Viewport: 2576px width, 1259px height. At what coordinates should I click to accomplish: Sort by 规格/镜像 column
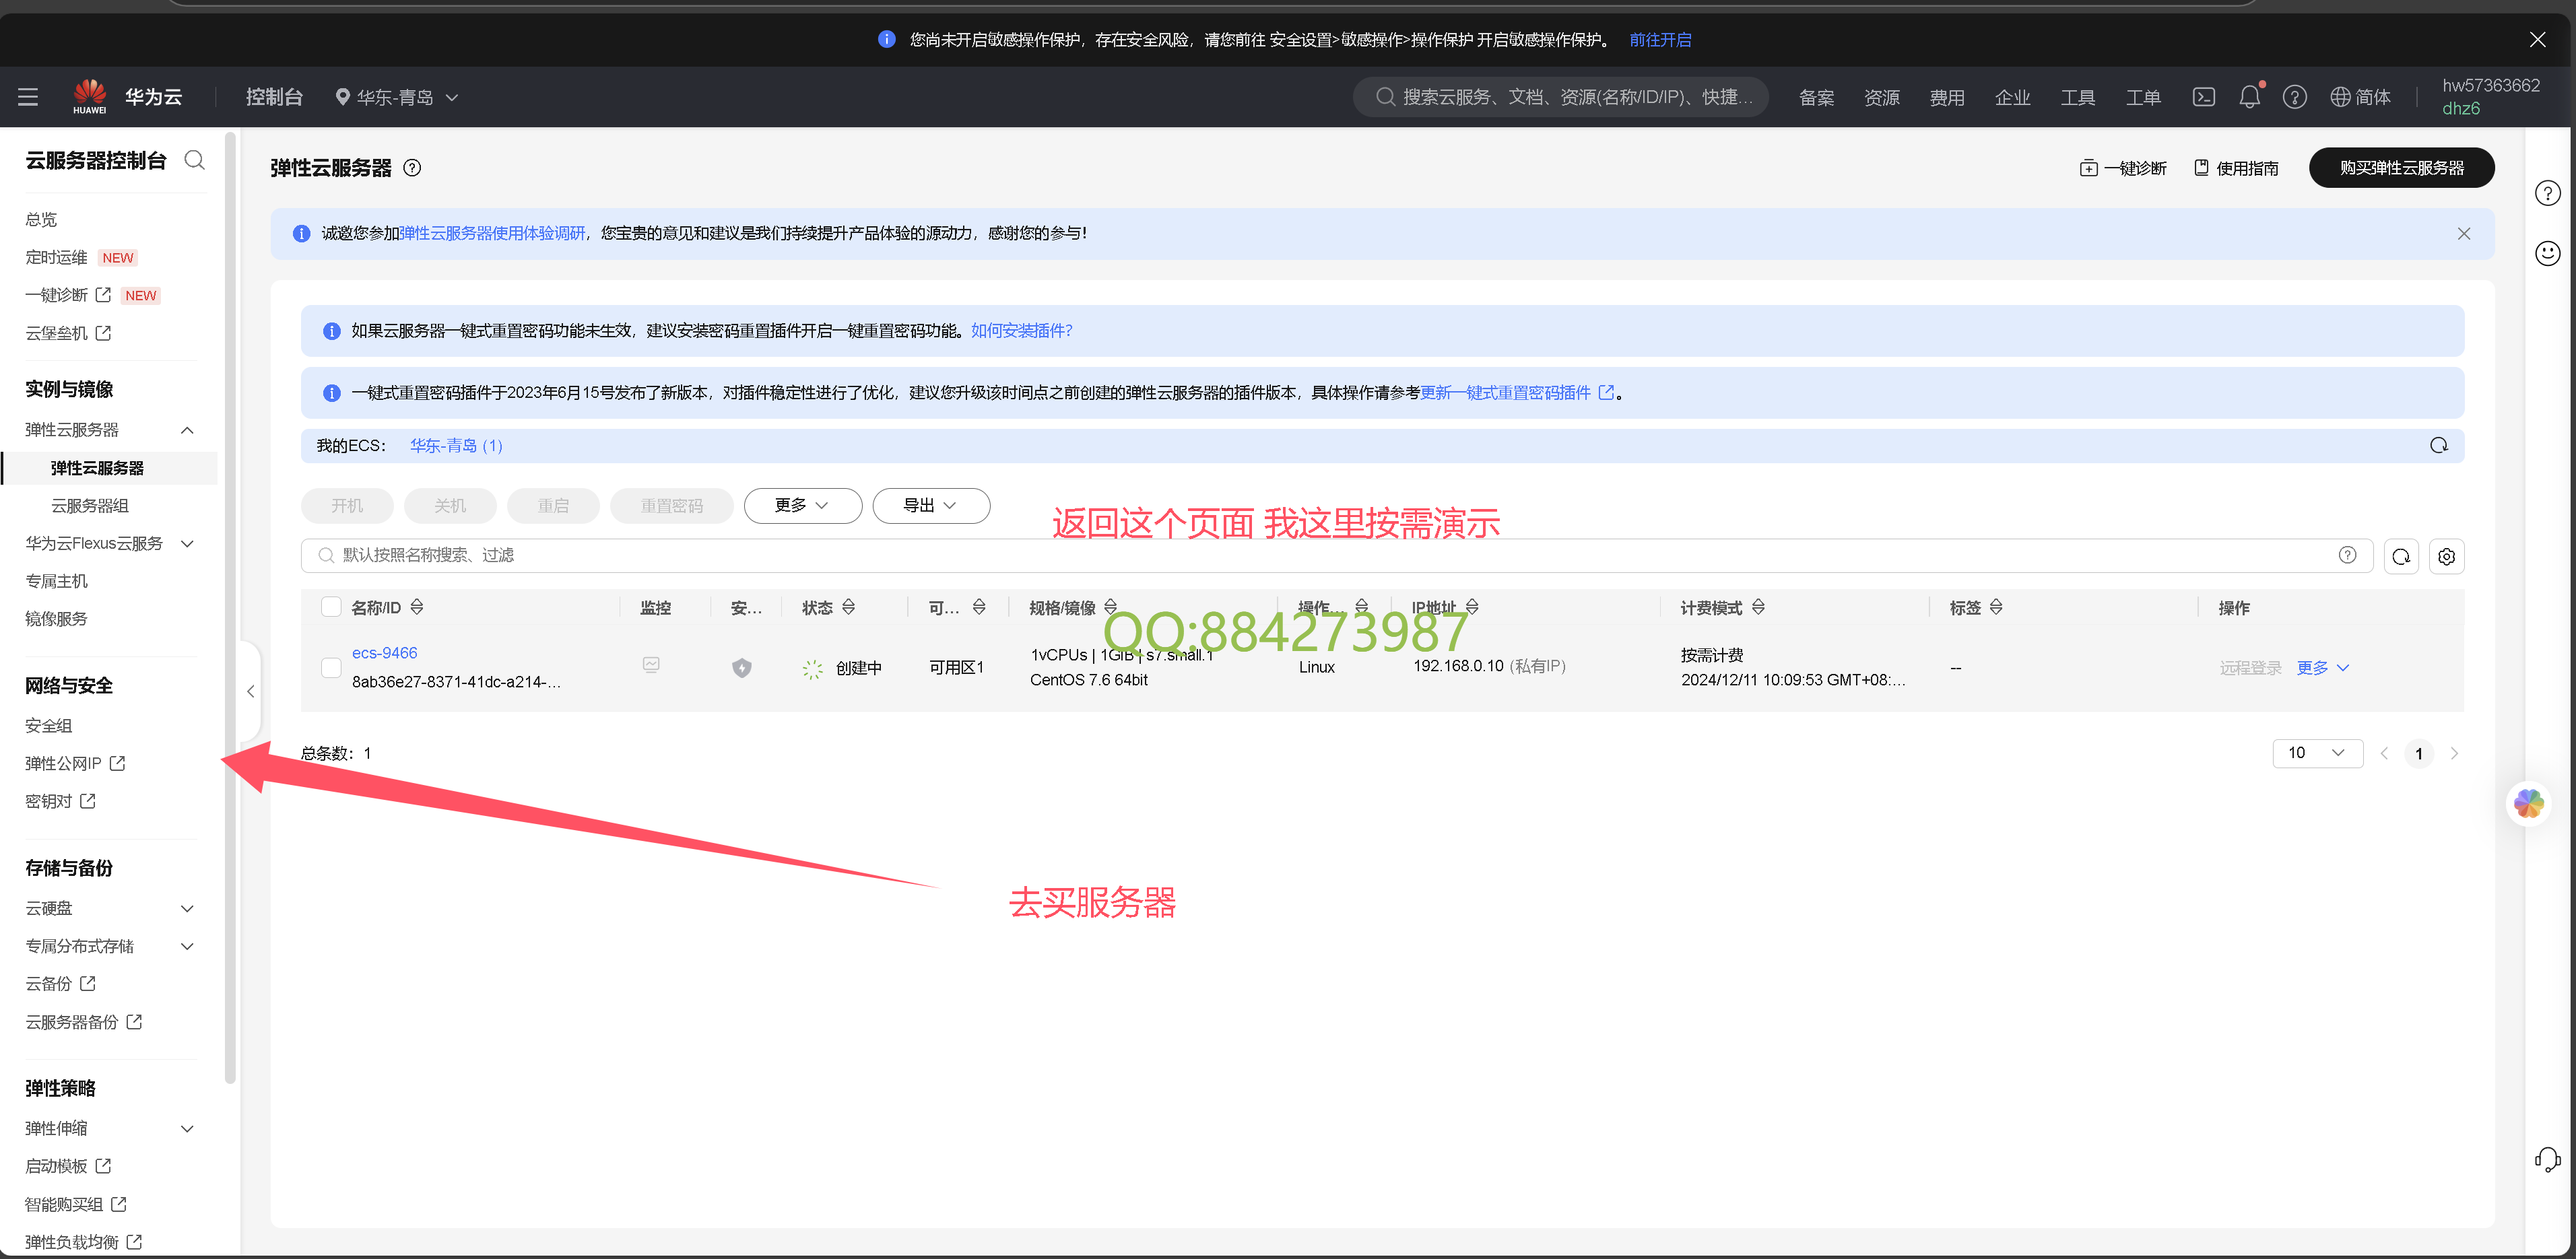point(1110,607)
